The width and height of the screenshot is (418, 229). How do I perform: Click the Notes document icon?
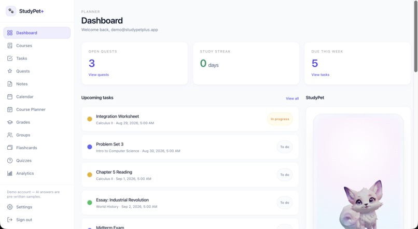(x=10, y=84)
